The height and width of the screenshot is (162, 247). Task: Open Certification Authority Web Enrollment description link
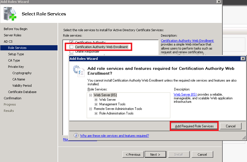(x=187, y=41)
